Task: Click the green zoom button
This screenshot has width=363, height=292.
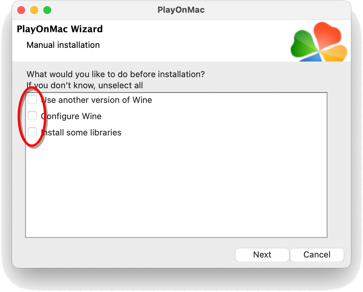Action: [47, 10]
